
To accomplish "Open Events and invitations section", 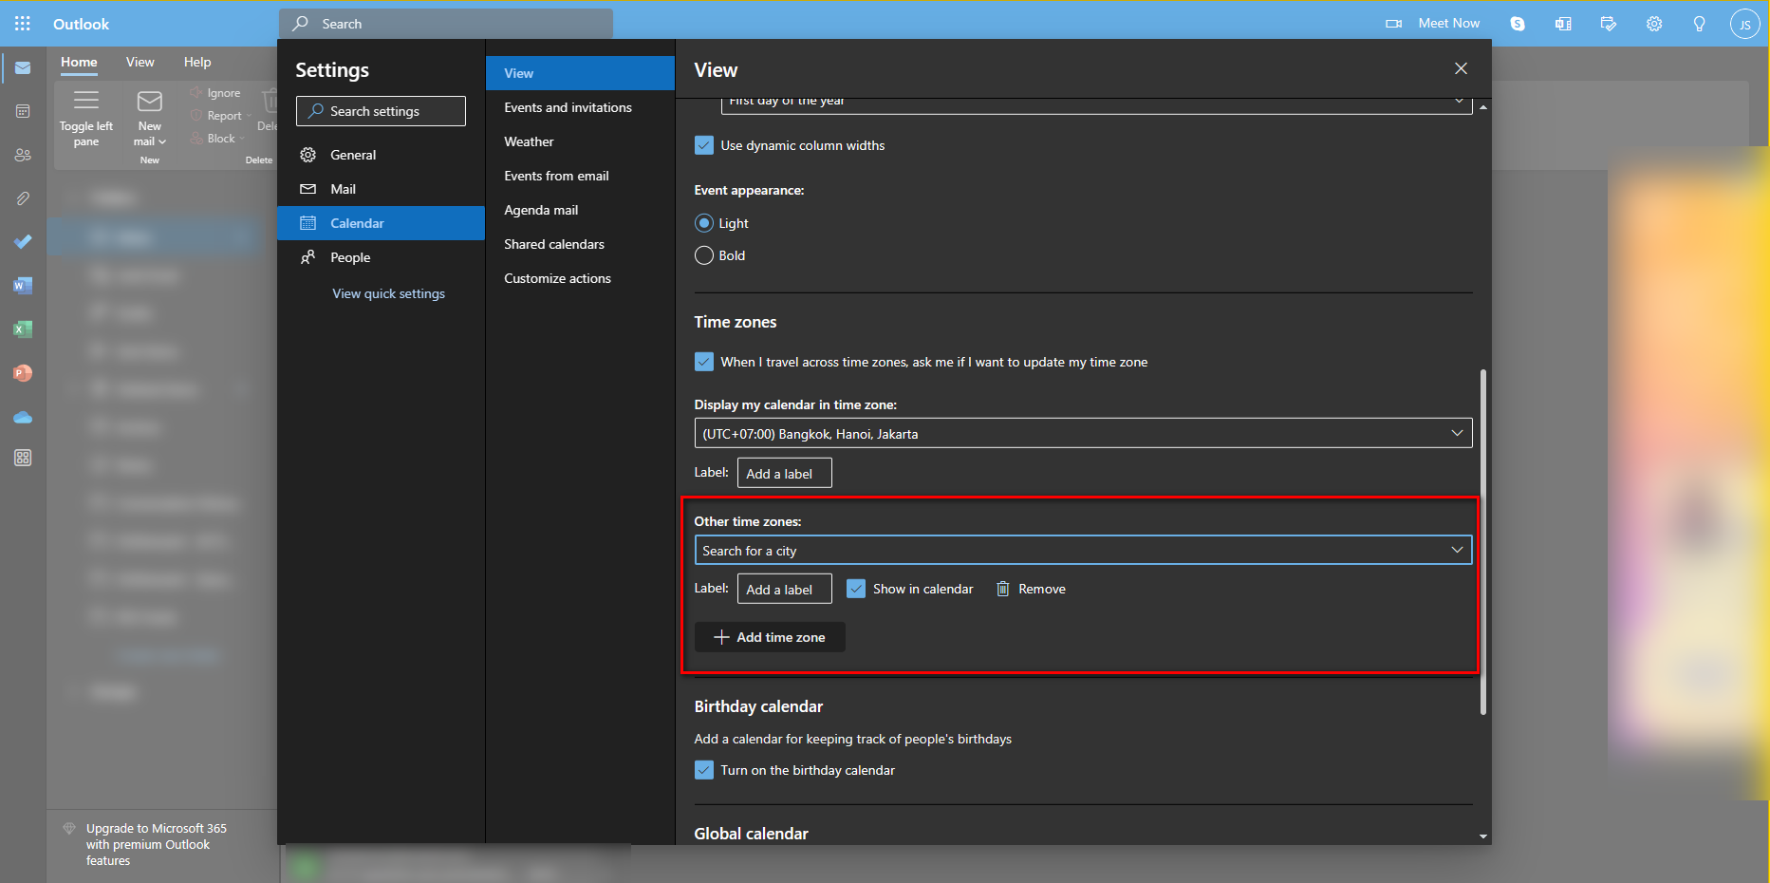I will coord(580,107).
